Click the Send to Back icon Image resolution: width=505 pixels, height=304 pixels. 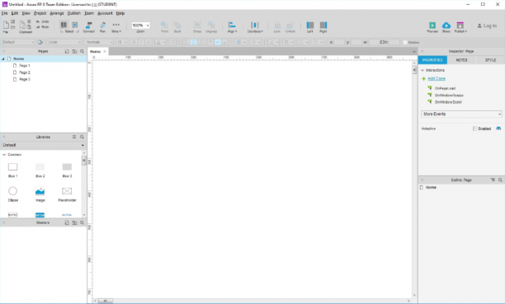[177, 25]
